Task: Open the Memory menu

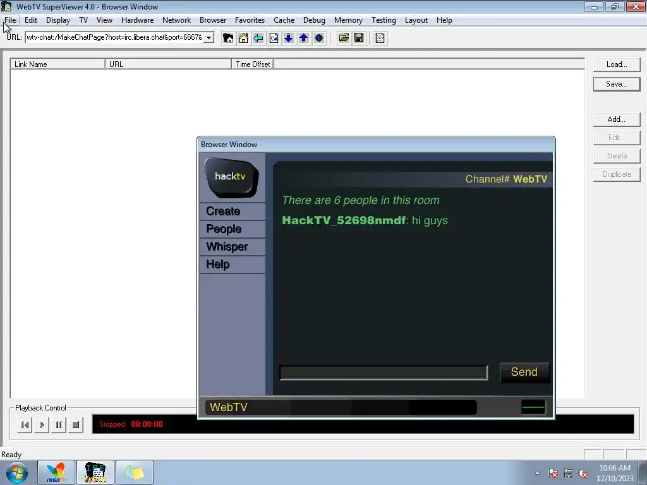Action: 348,20
